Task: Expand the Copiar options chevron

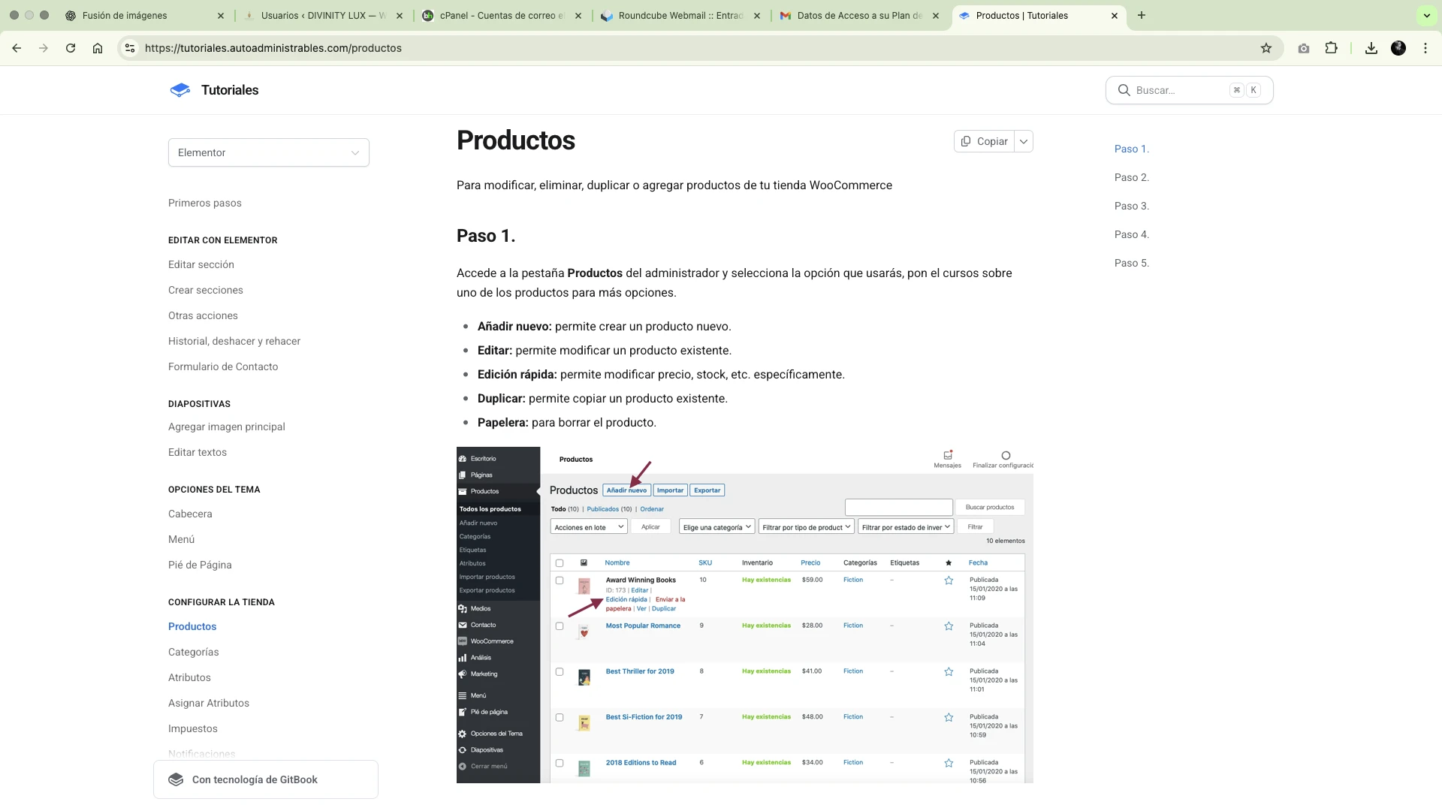Action: (1024, 141)
